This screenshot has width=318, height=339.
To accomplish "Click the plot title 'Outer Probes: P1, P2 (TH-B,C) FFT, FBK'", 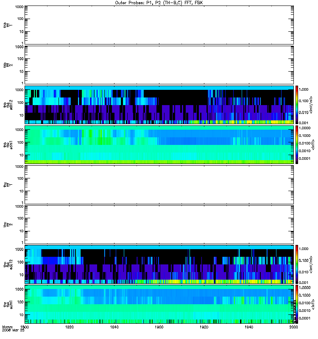I will (159, 3).
